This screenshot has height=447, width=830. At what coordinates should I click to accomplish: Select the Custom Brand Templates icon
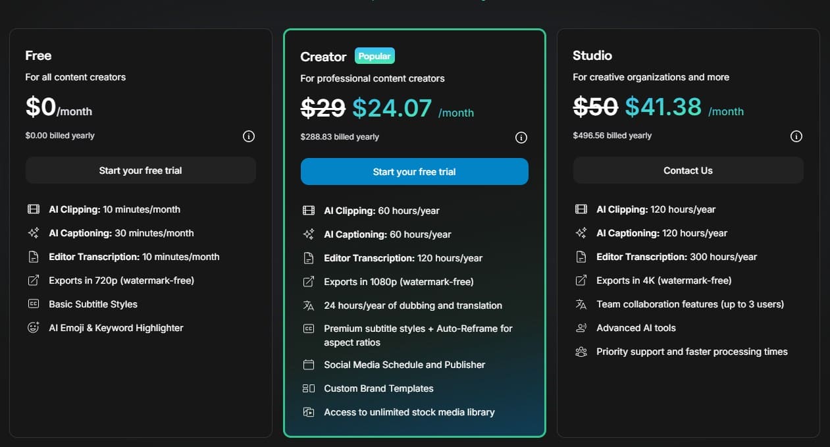[x=309, y=388]
